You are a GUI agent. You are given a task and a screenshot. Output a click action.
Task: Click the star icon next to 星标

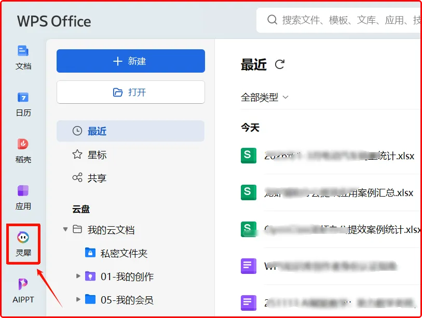(77, 155)
